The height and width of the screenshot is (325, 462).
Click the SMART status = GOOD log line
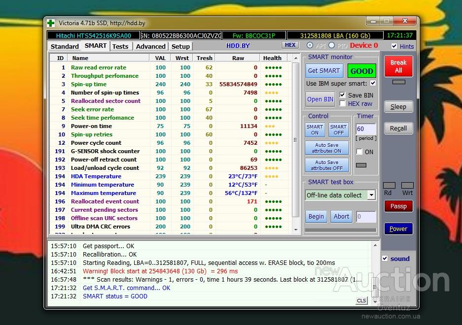coord(115,296)
